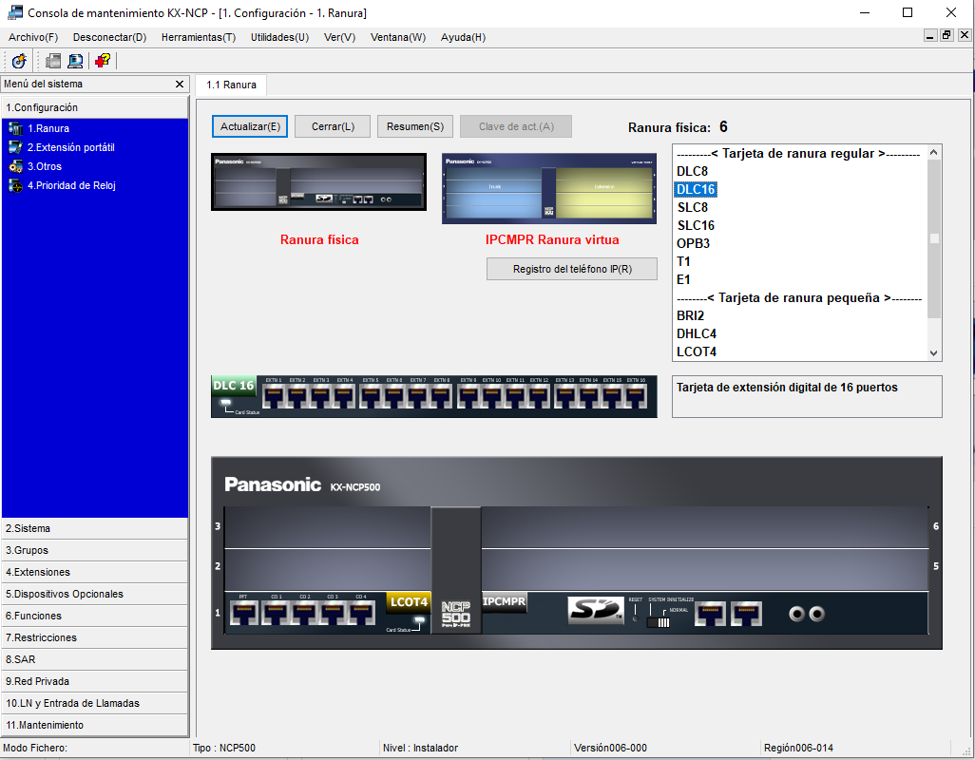Expand the 3.Grupos section
This screenshot has height=760, width=975.
94,550
